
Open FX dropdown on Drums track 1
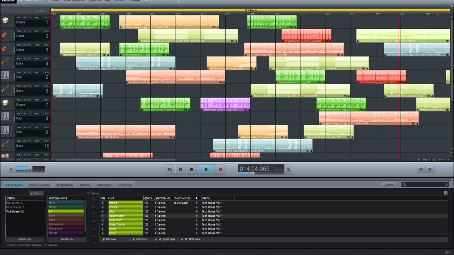[47, 17]
